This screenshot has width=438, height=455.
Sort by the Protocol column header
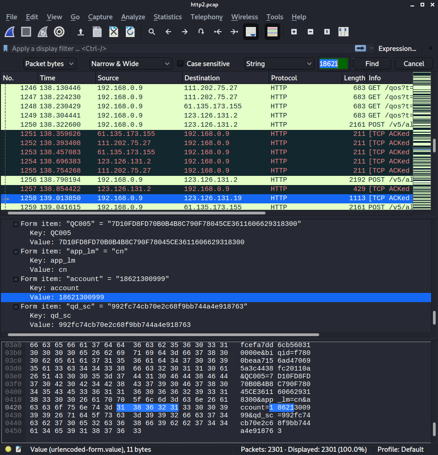click(305, 78)
